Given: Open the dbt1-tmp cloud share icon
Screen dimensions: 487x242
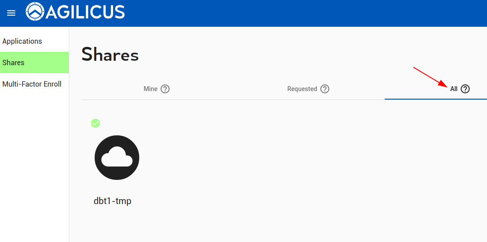Looking at the screenshot, I should 117,158.
